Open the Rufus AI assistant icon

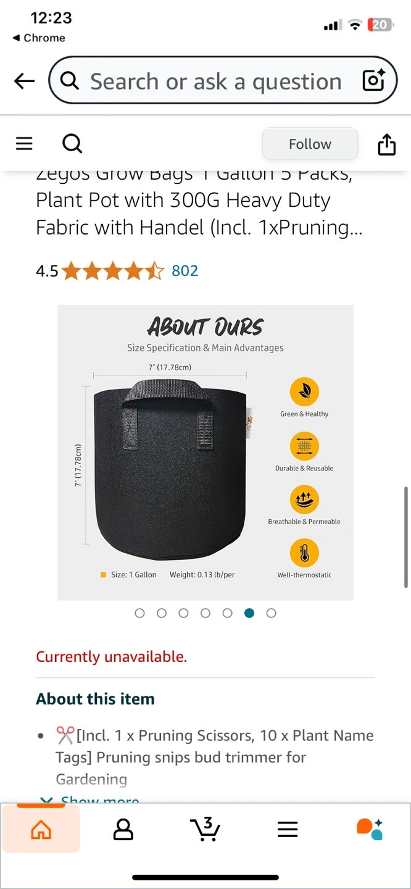point(370,829)
